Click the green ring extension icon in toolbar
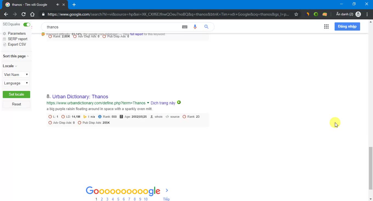This screenshot has height=201, width=373. (x=316, y=14)
